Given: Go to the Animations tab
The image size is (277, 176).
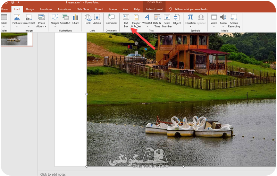Looking at the screenshot, I should click(64, 9).
